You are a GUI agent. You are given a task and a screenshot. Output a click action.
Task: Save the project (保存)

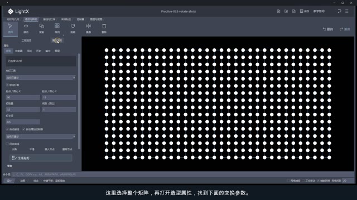(305, 11)
